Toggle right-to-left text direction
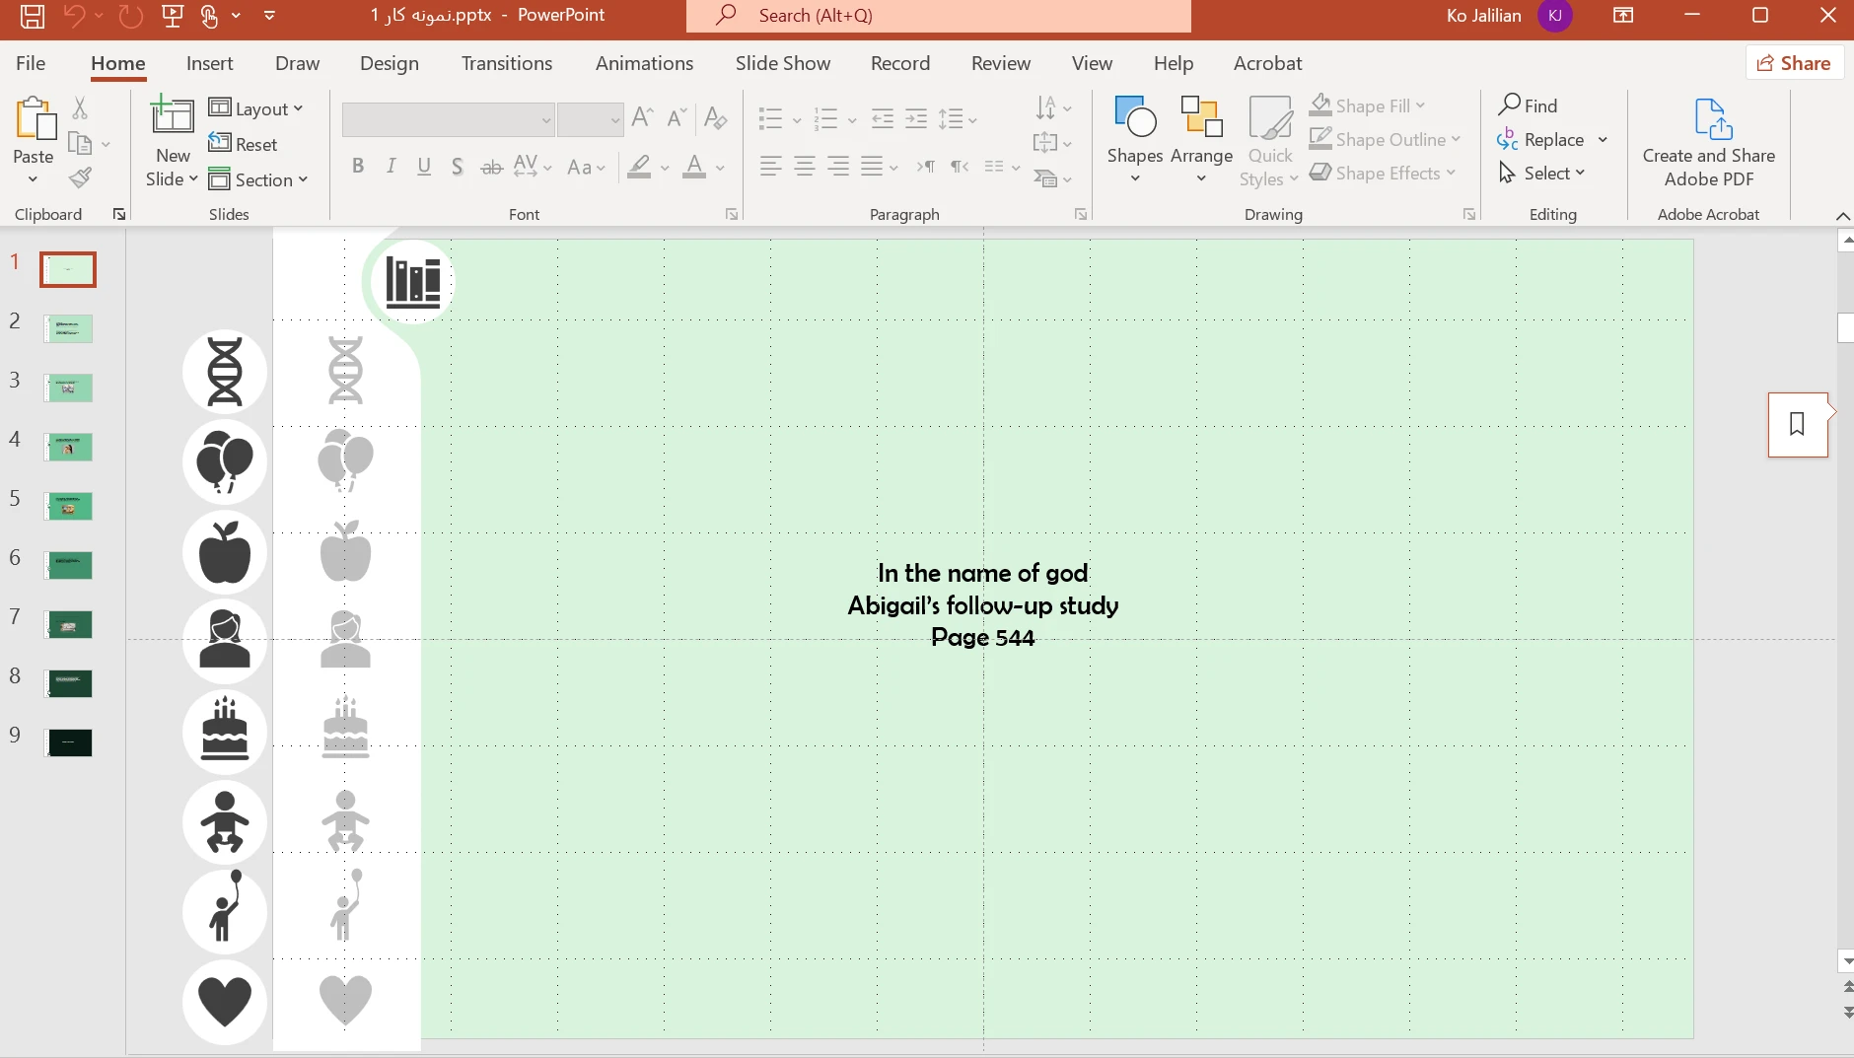1854x1058 pixels. 959,167
